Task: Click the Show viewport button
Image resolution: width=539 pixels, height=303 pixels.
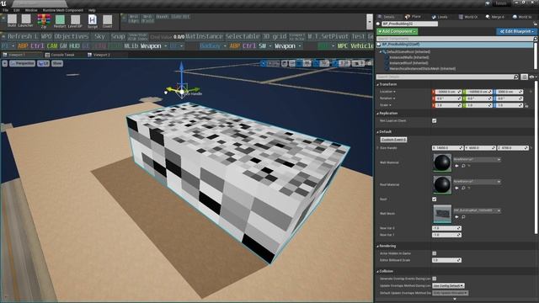Action: (x=57, y=64)
